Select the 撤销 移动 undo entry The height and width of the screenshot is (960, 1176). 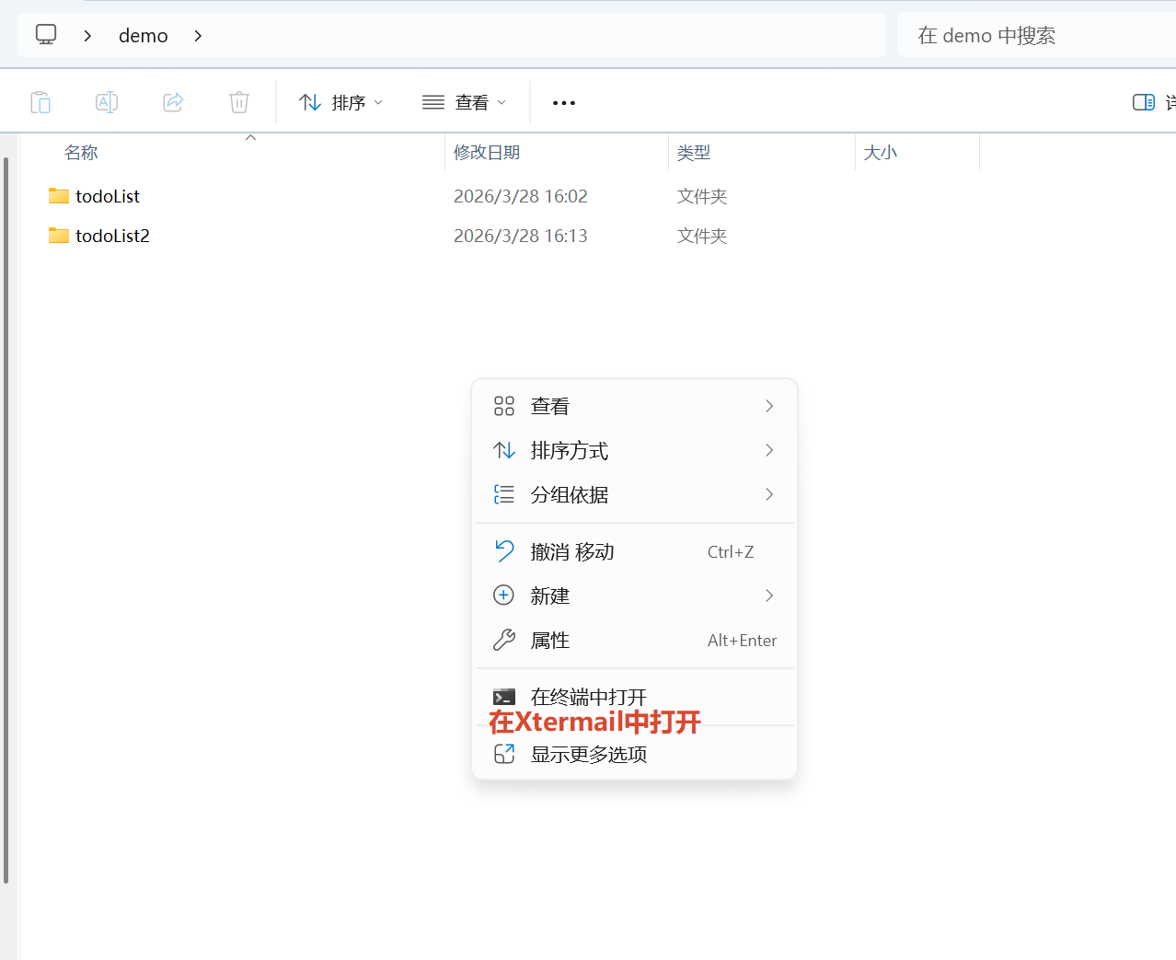click(572, 551)
